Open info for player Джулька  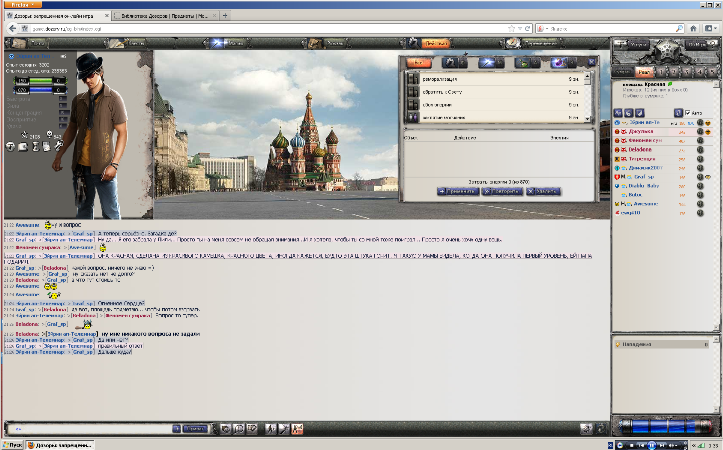pyautogui.click(x=700, y=132)
